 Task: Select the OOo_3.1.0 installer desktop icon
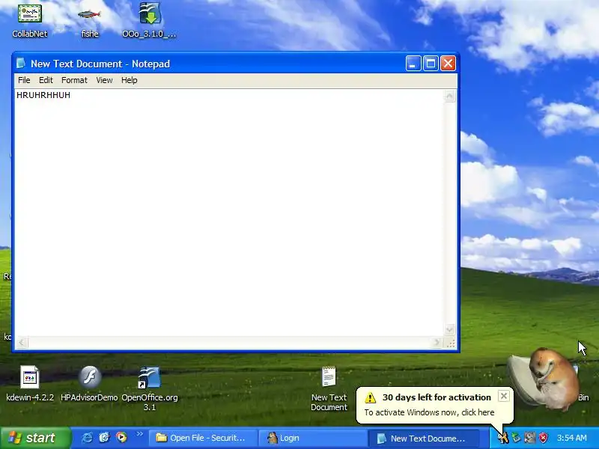149,20
